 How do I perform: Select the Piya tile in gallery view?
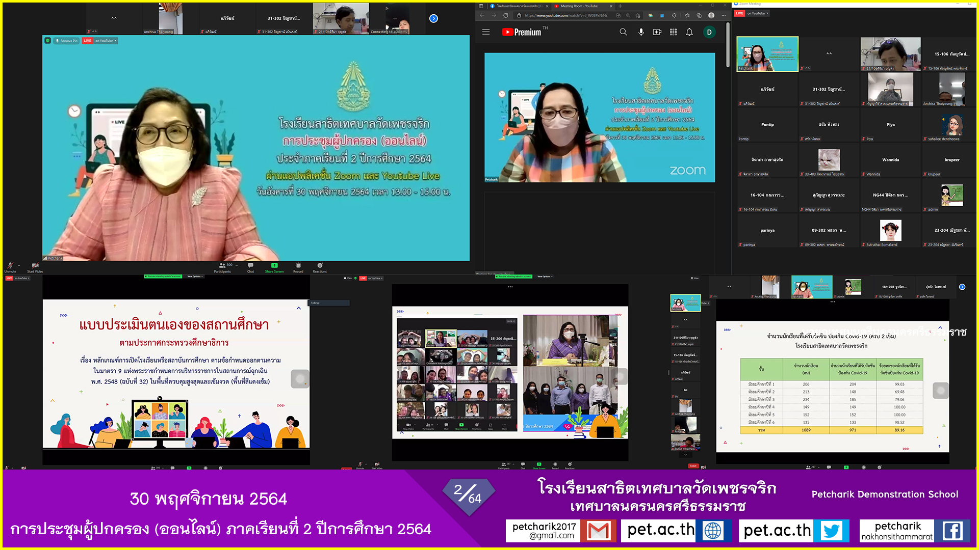point(890,125)
